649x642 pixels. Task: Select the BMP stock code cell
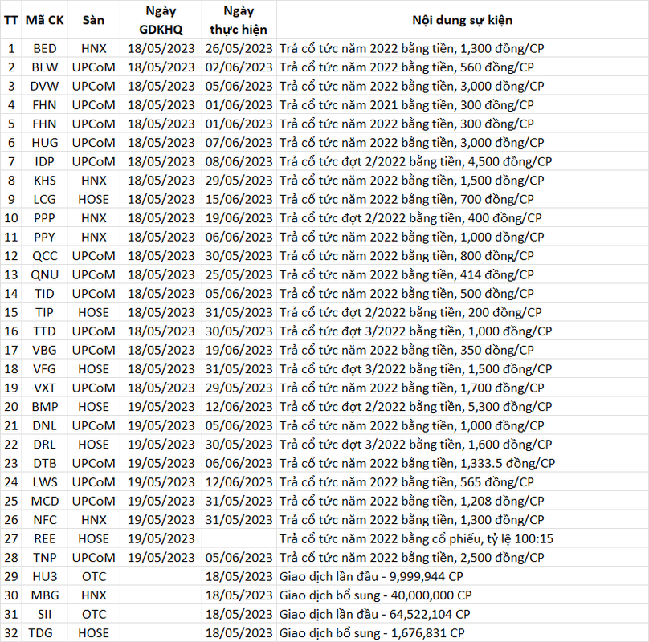coord(44,407)
